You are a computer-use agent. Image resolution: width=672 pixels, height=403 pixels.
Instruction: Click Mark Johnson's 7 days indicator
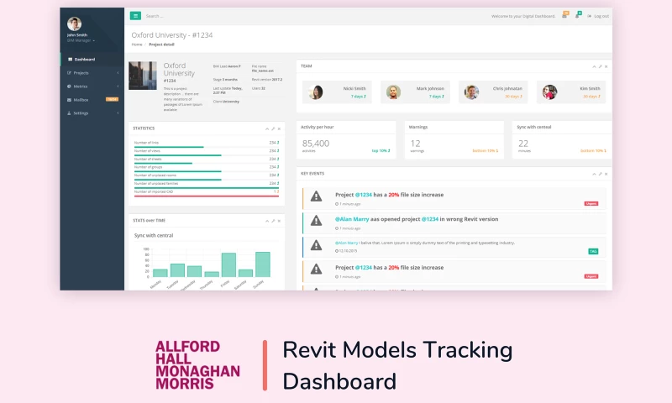(437, 97)
